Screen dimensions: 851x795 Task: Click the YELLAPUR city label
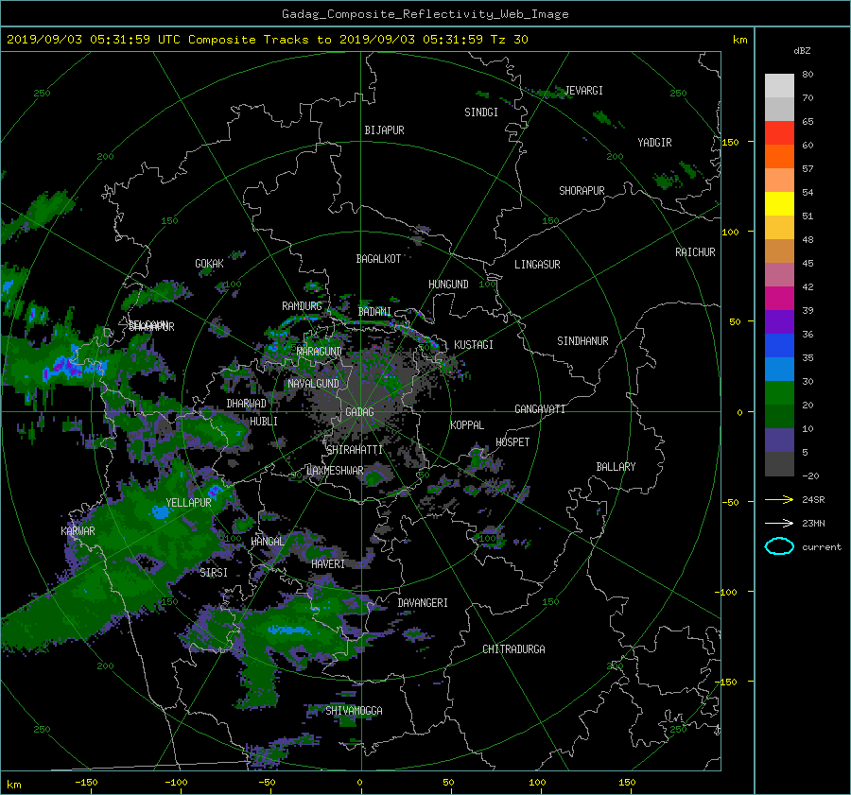point(188,503)
